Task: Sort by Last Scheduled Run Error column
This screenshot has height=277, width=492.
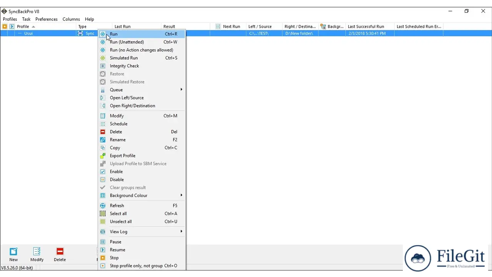Action: pos(419,27)
